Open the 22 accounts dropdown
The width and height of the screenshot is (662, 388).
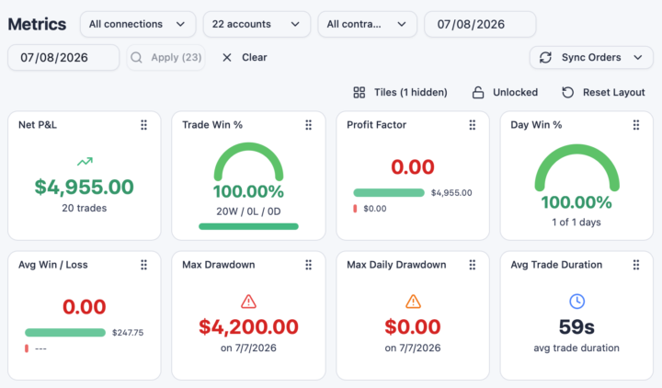click(257, 24)
